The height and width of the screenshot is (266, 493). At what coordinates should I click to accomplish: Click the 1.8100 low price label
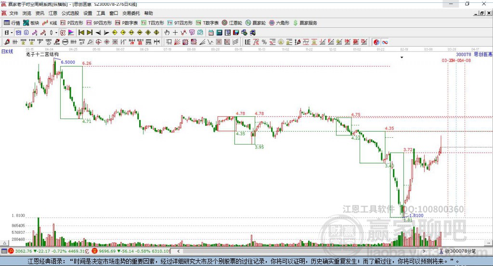pos(416,215)
